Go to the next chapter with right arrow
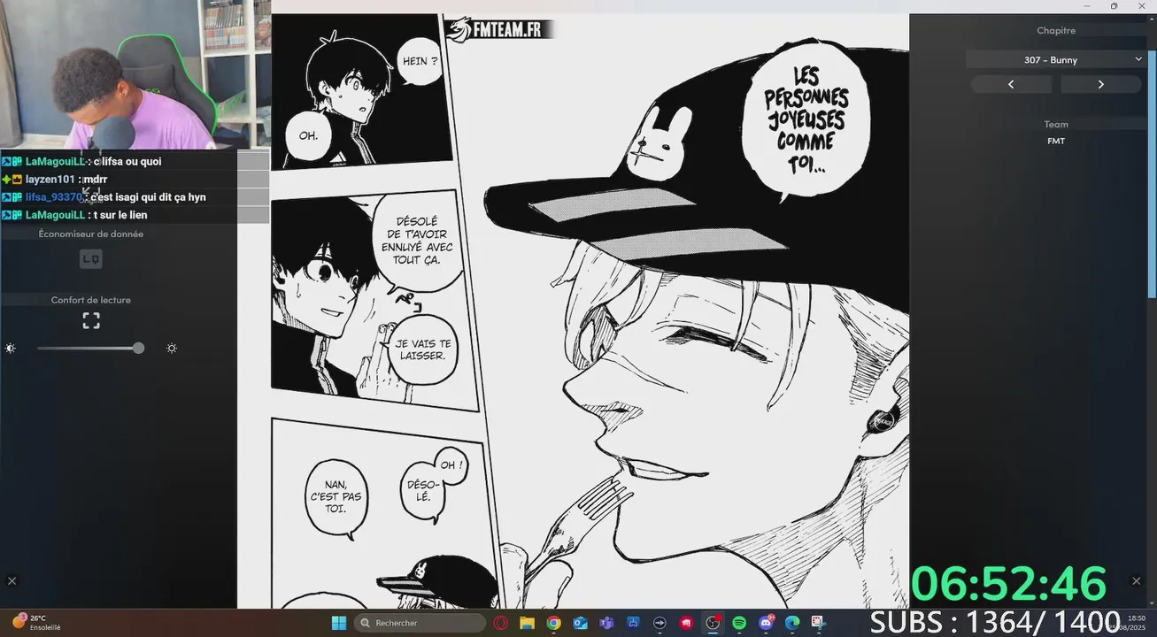 [1101, 84]
